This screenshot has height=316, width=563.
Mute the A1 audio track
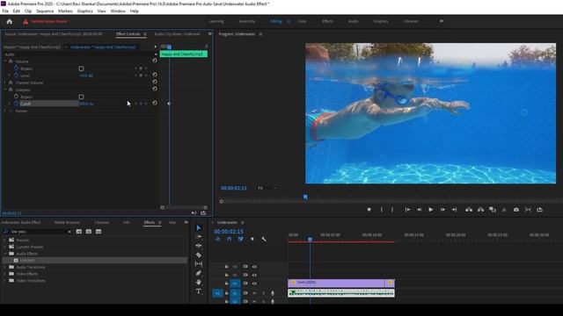(x=254, y=293)
